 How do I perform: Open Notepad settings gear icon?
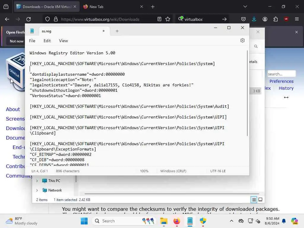click(x=242, y=40)
